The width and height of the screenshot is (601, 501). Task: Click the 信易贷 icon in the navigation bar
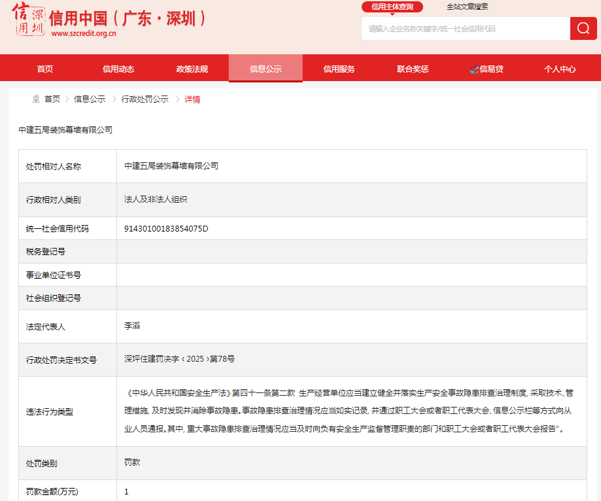pos(474,69)
